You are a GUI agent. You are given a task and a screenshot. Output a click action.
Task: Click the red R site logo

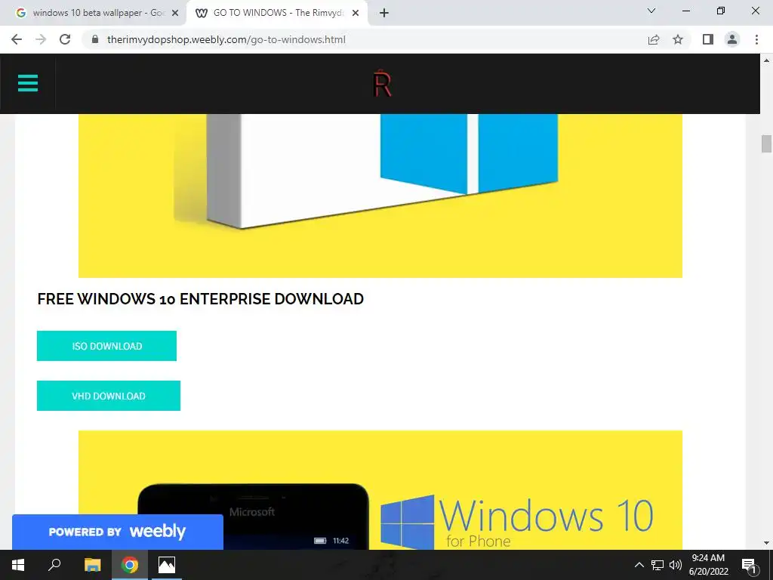(382, 83)
